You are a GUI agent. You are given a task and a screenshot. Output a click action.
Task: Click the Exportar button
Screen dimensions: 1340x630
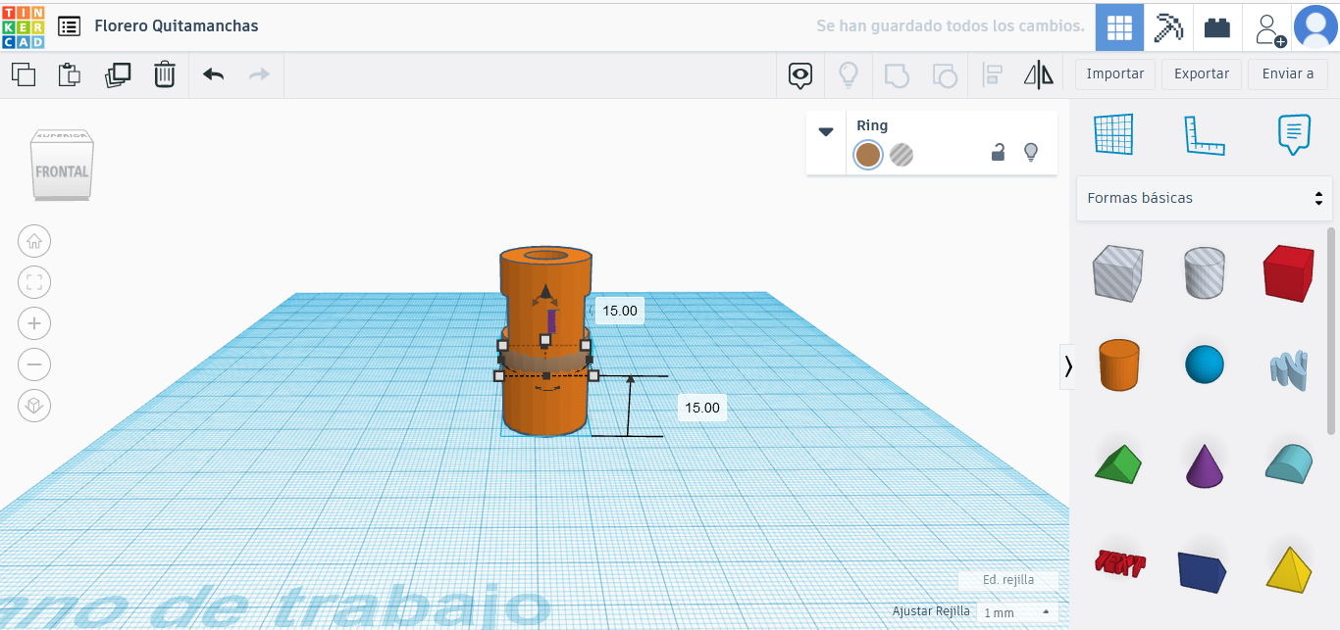pos(1202,74)
